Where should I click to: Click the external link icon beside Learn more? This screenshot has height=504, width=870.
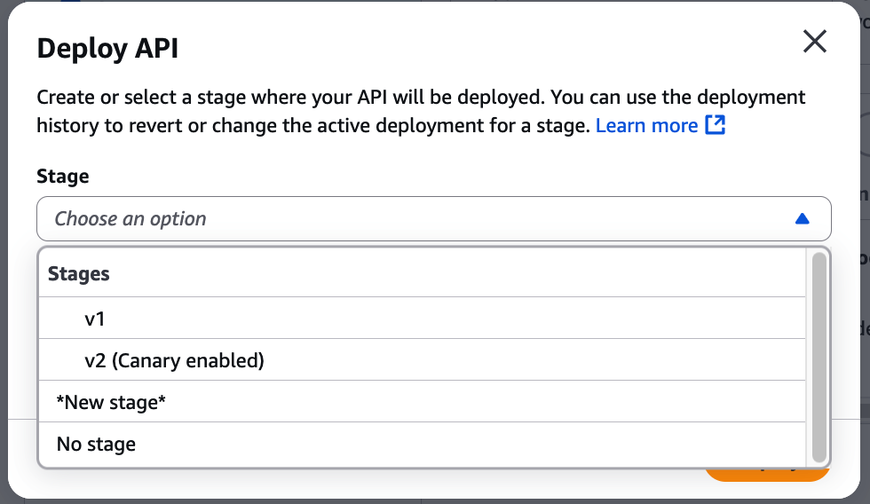(716, 125)
